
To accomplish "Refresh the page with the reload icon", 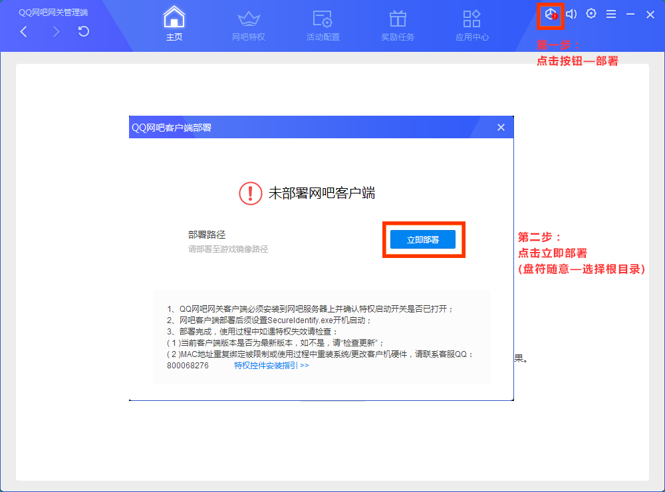I will pos(84,31).
